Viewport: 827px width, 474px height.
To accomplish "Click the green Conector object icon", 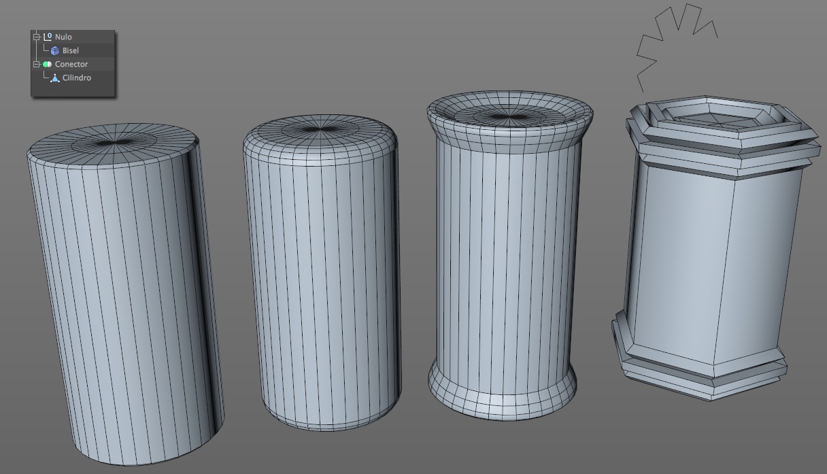I will [x=47, y=64].
